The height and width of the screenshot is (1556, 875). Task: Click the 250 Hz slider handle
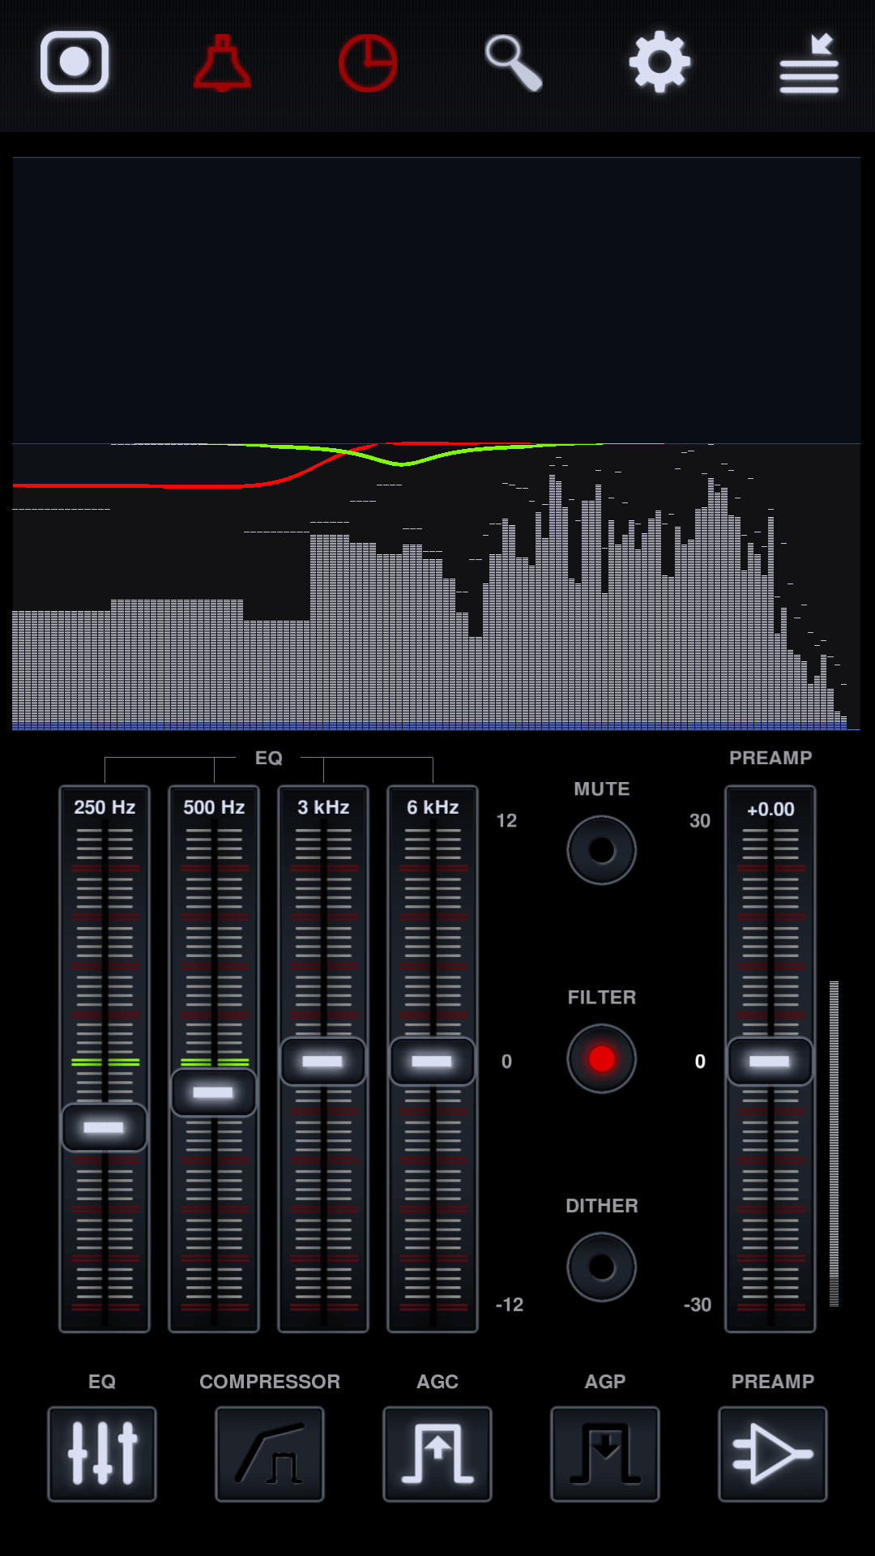click(x=105, y=1127)
